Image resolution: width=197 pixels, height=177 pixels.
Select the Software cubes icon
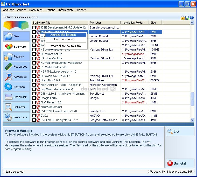point(9,46)
